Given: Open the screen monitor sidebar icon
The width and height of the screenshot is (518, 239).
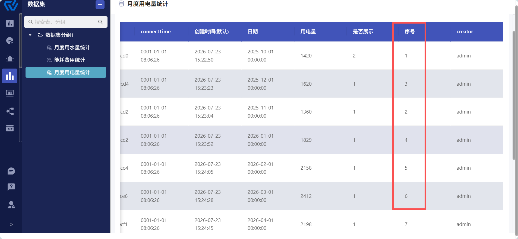Looking at the screenshot, I should pos(10,93).
